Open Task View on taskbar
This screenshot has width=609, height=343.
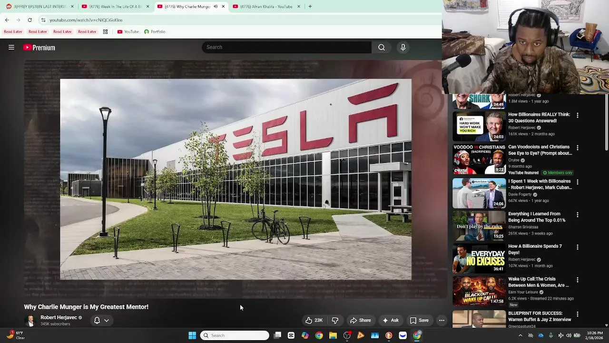tap(277, 335)
